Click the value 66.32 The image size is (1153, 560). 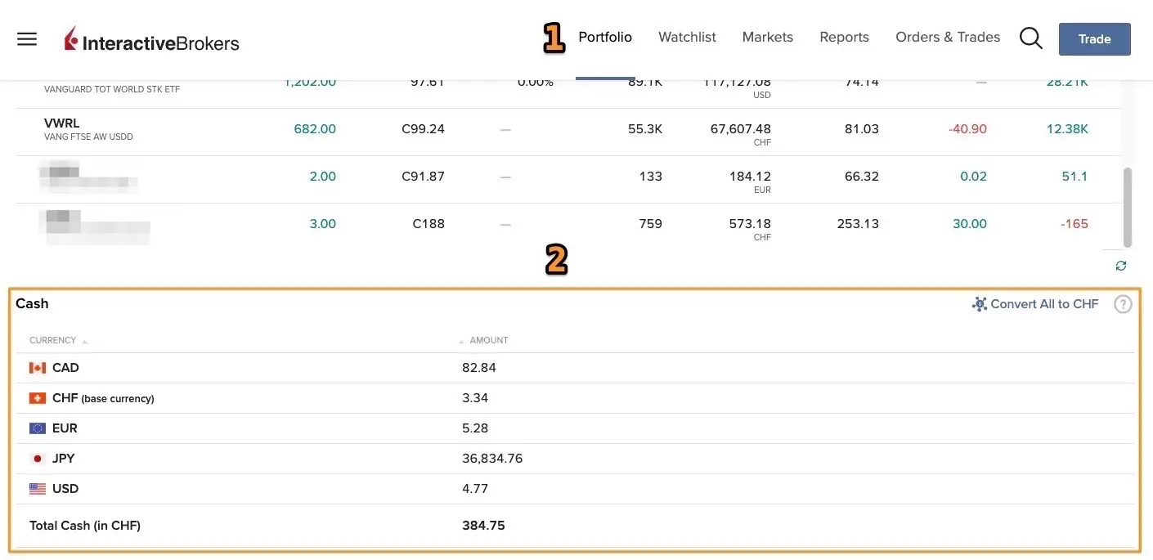coord(862,177)
